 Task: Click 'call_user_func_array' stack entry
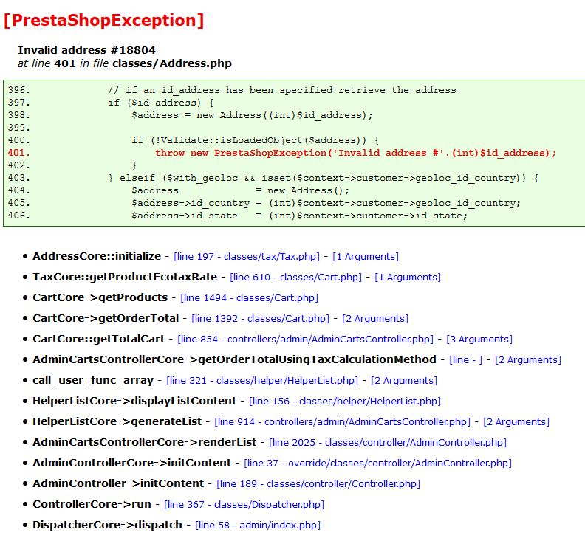93,380
